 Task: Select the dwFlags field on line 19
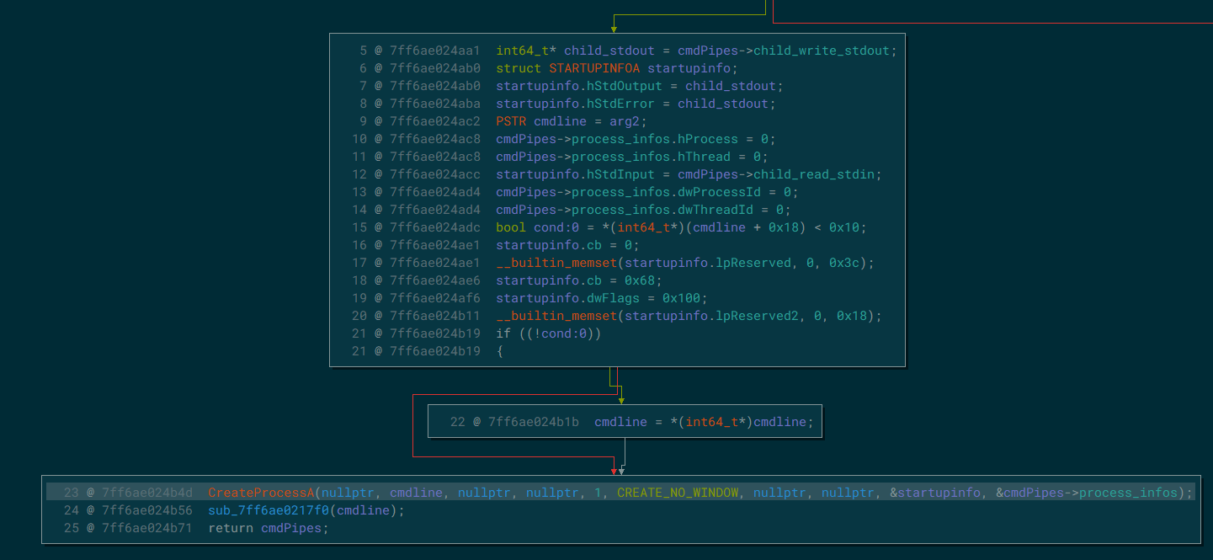click(x=613, y=298)
